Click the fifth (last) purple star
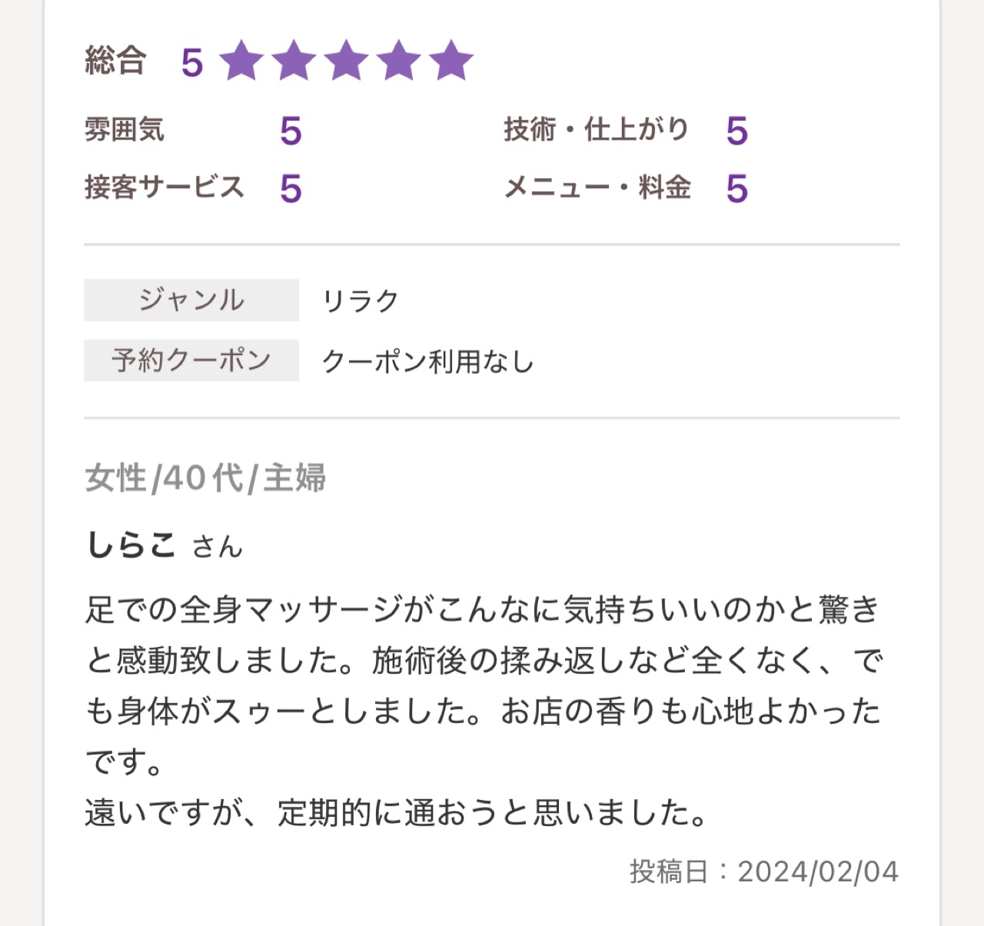Screen dimensions: 984x926 point(451,61)
